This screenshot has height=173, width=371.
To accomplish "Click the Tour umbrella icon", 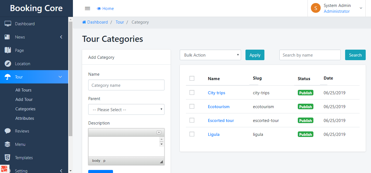I will tap(8, 77).
